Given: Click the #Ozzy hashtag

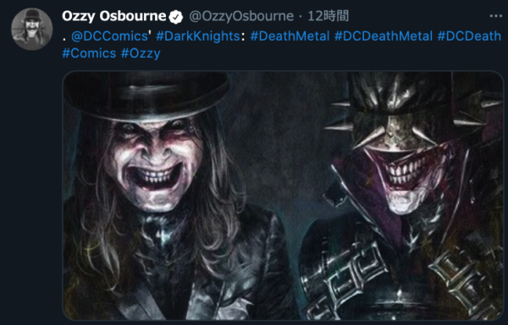Looking at the screenshot, I should point(141,53).
